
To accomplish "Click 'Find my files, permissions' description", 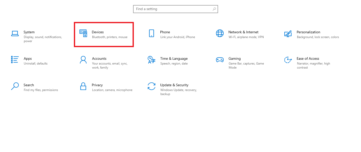I will point(41,90).
